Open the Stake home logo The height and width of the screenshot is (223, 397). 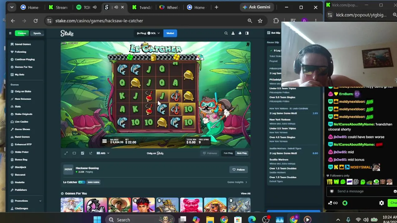point(67,33)
